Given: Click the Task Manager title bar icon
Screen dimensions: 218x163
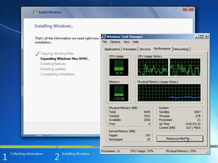Looking at the screenshot, I should 104,37.
